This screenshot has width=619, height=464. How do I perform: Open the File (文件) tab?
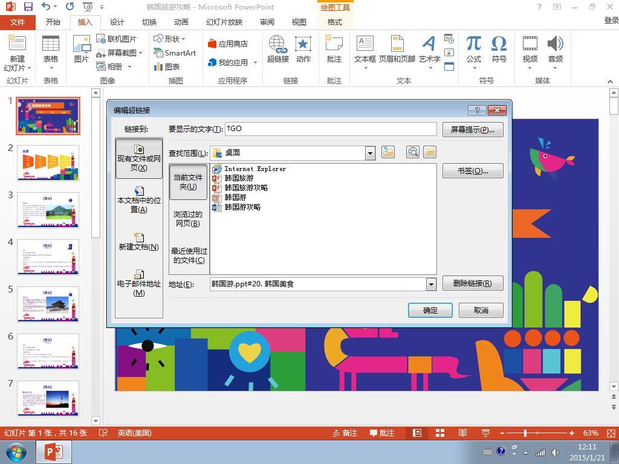pos(18,22)
